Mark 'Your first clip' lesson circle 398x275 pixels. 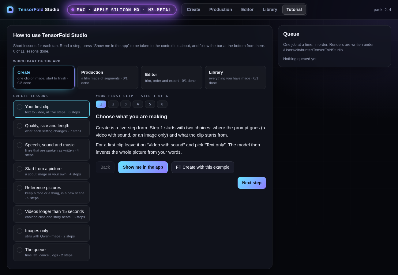pos(20,107)
